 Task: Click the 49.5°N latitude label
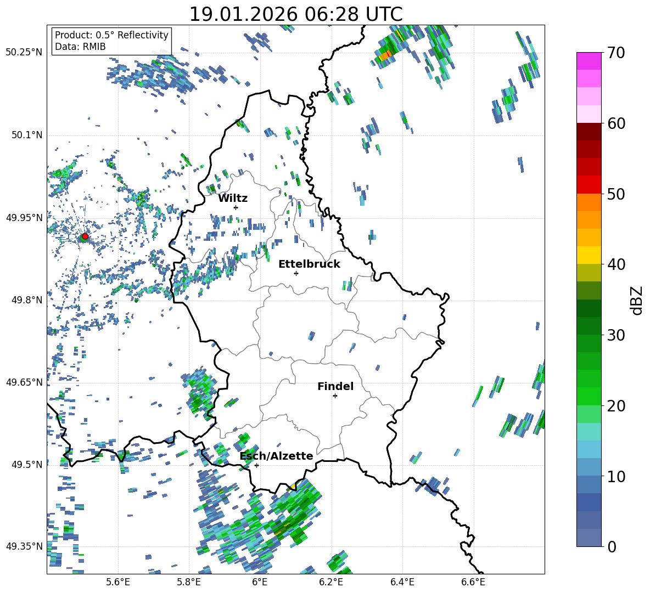click(27, 464)
